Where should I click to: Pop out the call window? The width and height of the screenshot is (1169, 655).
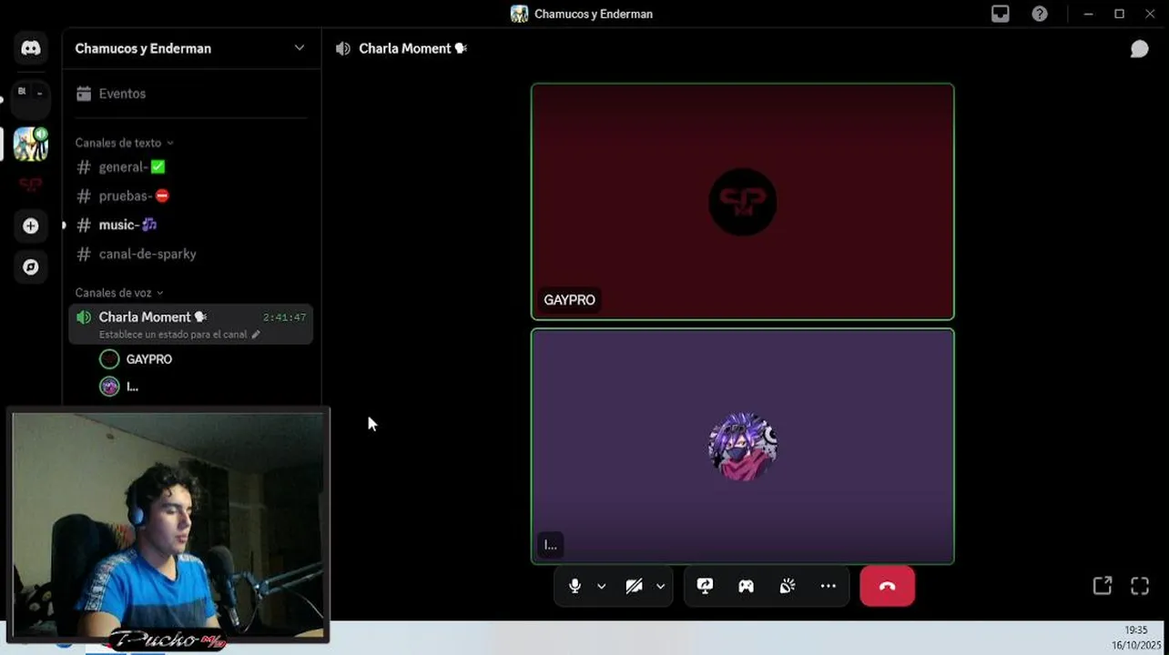pyautogui.click(x=1103, y=586)
